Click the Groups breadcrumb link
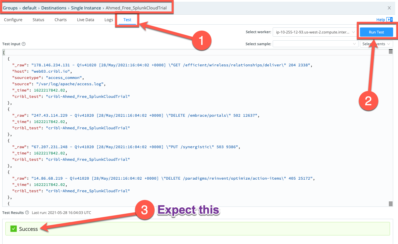Screen dimensions: 398x244 click(10, 8)
